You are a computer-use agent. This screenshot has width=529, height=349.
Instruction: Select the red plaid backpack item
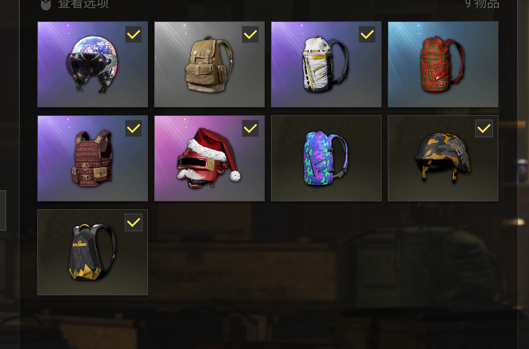tap(443, 64)
